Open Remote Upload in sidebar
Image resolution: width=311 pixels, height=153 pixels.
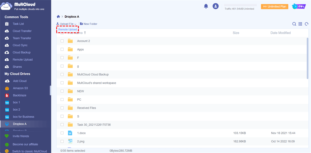click(23, 60)
